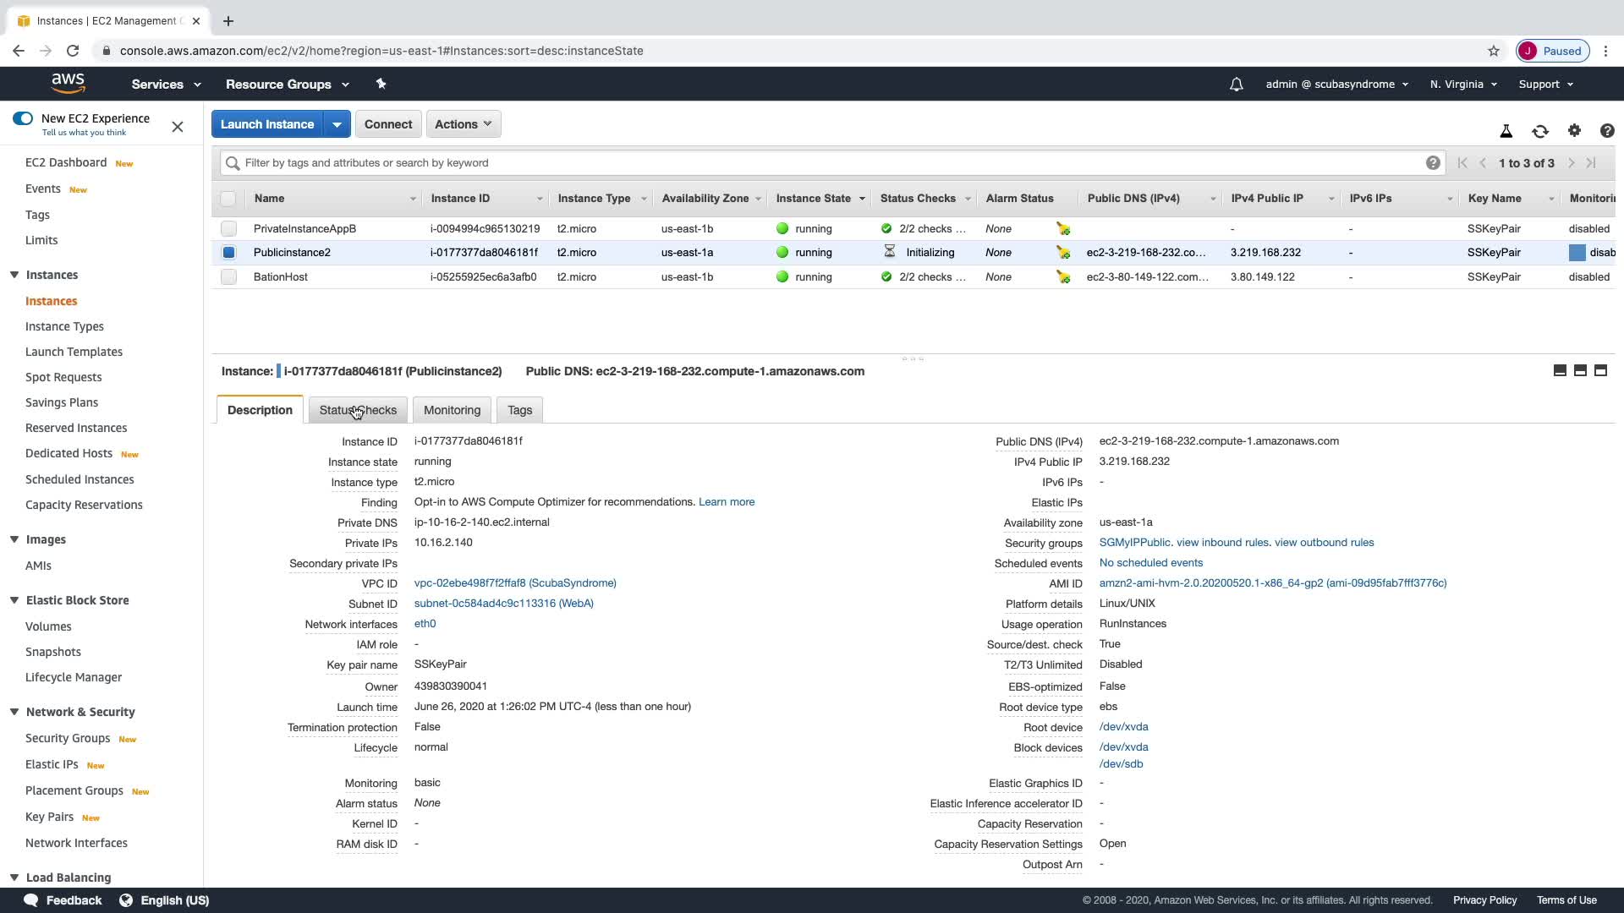Click alarm icon for BationHost row
This screenshot has width=1624, height=913.
1063,277
